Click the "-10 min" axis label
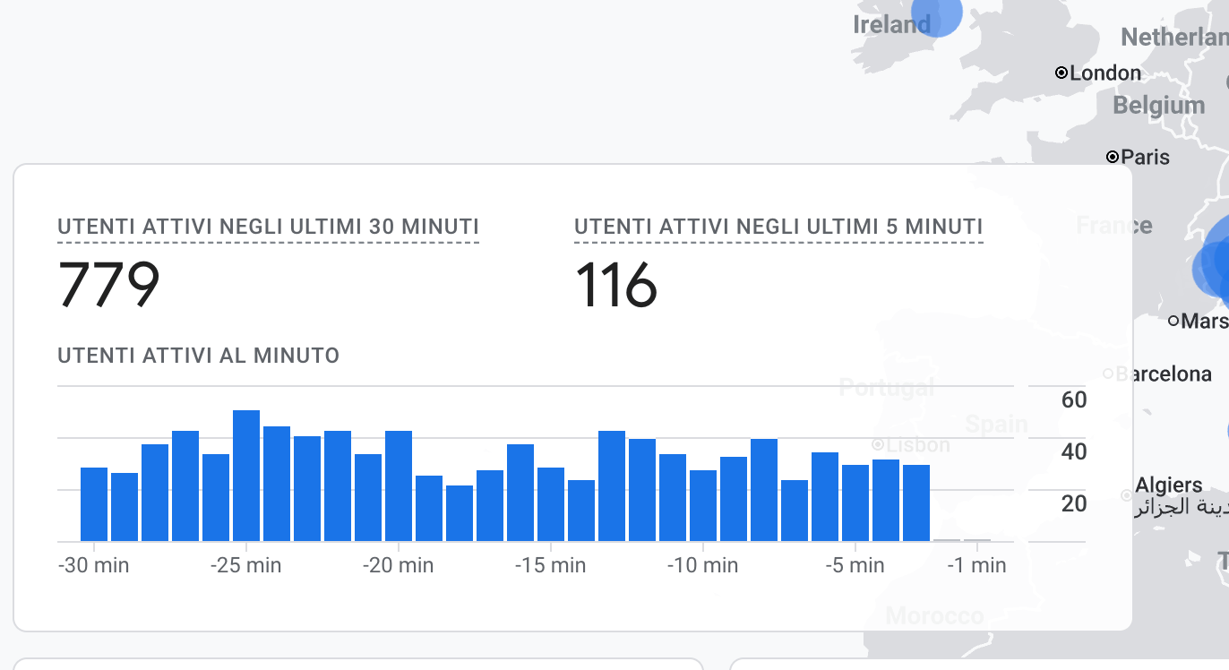 [702, 565]
